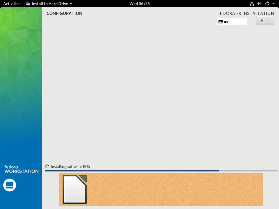Click the fedora WORKSTATION logo text
The height and width of the screenshot is (209, 279).
coord(21,169)
